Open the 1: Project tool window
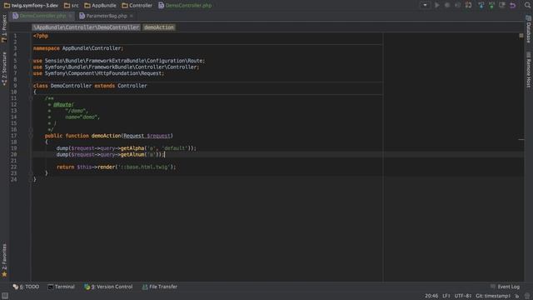Image resolution: width=533 pixels, height=300 pixels. pos(4,28)
